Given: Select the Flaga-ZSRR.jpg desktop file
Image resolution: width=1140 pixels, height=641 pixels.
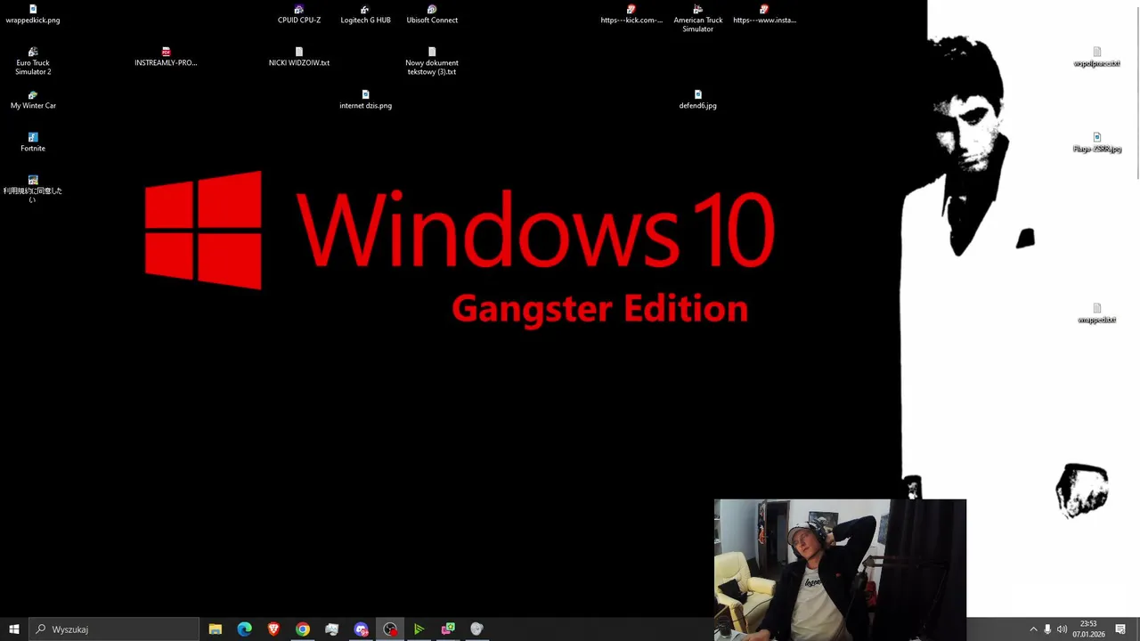Looking at the screenshot, I should (x=1097, y=142).
